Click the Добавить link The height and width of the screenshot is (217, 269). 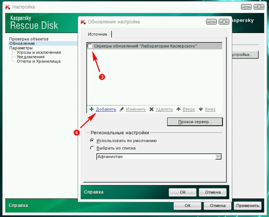pos(106,109)
